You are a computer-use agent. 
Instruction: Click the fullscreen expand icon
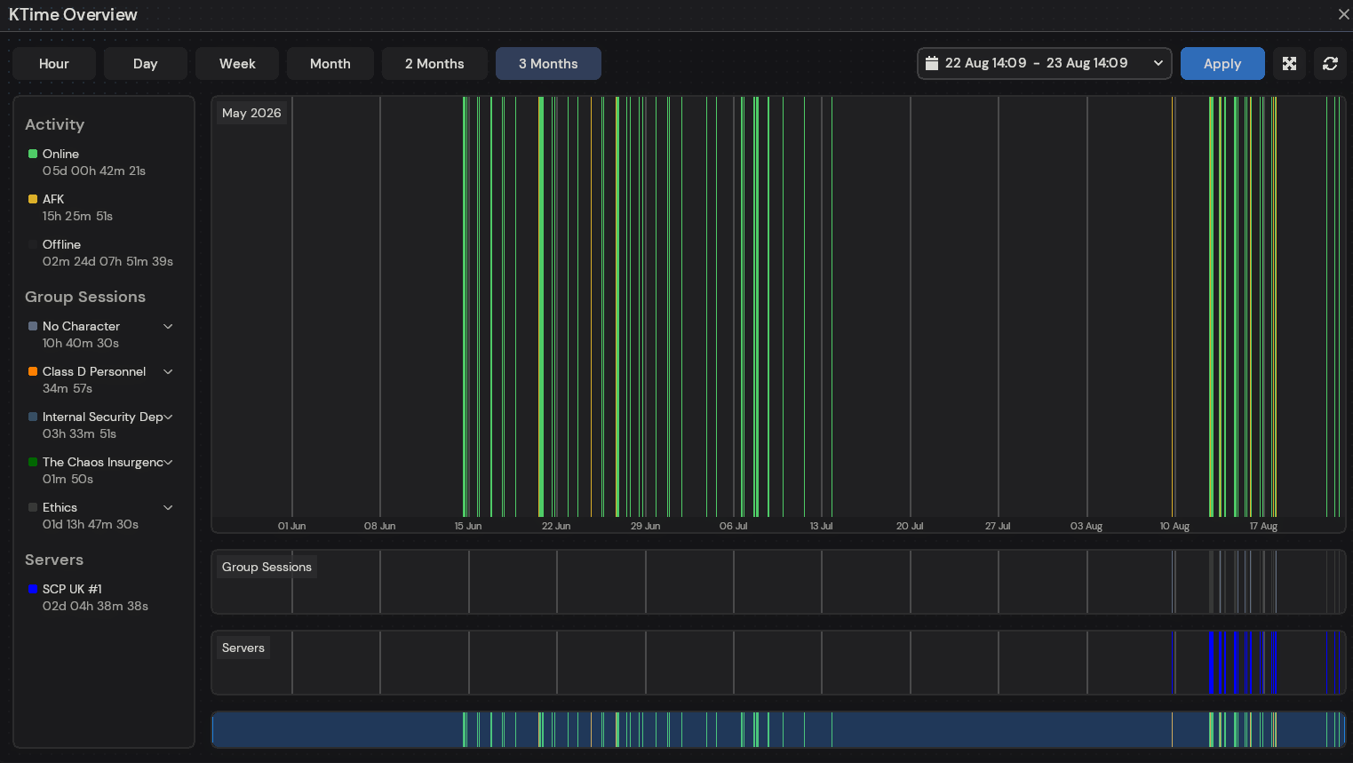click(x=1289, y=64)
